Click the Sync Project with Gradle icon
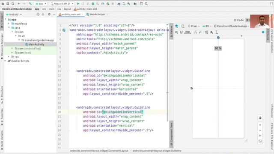 click(119, 4)
